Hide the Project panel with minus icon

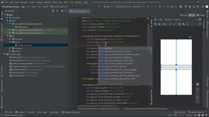pyautogui.click(x=66, y=11)
